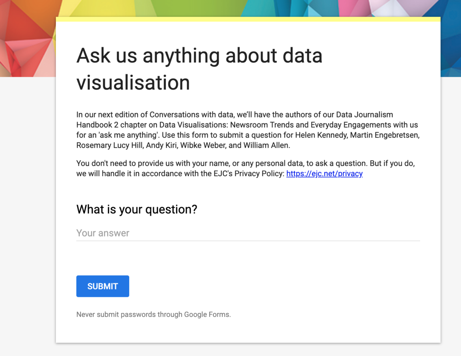The width and height of the screenshot is (461, 356).
Task: Select the 'What is your question?' label
Action: pos(137,209)
